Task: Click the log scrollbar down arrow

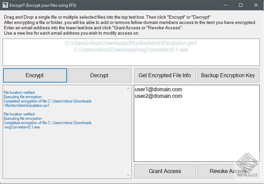Action: coord(128,175)
